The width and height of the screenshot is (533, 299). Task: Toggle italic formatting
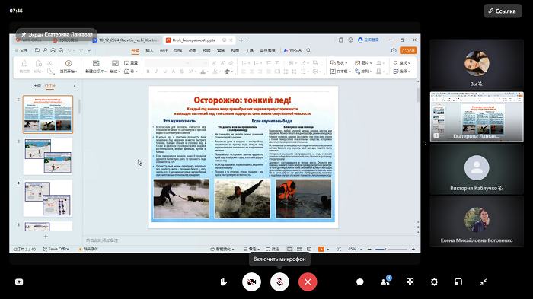[x=156, y=72]
